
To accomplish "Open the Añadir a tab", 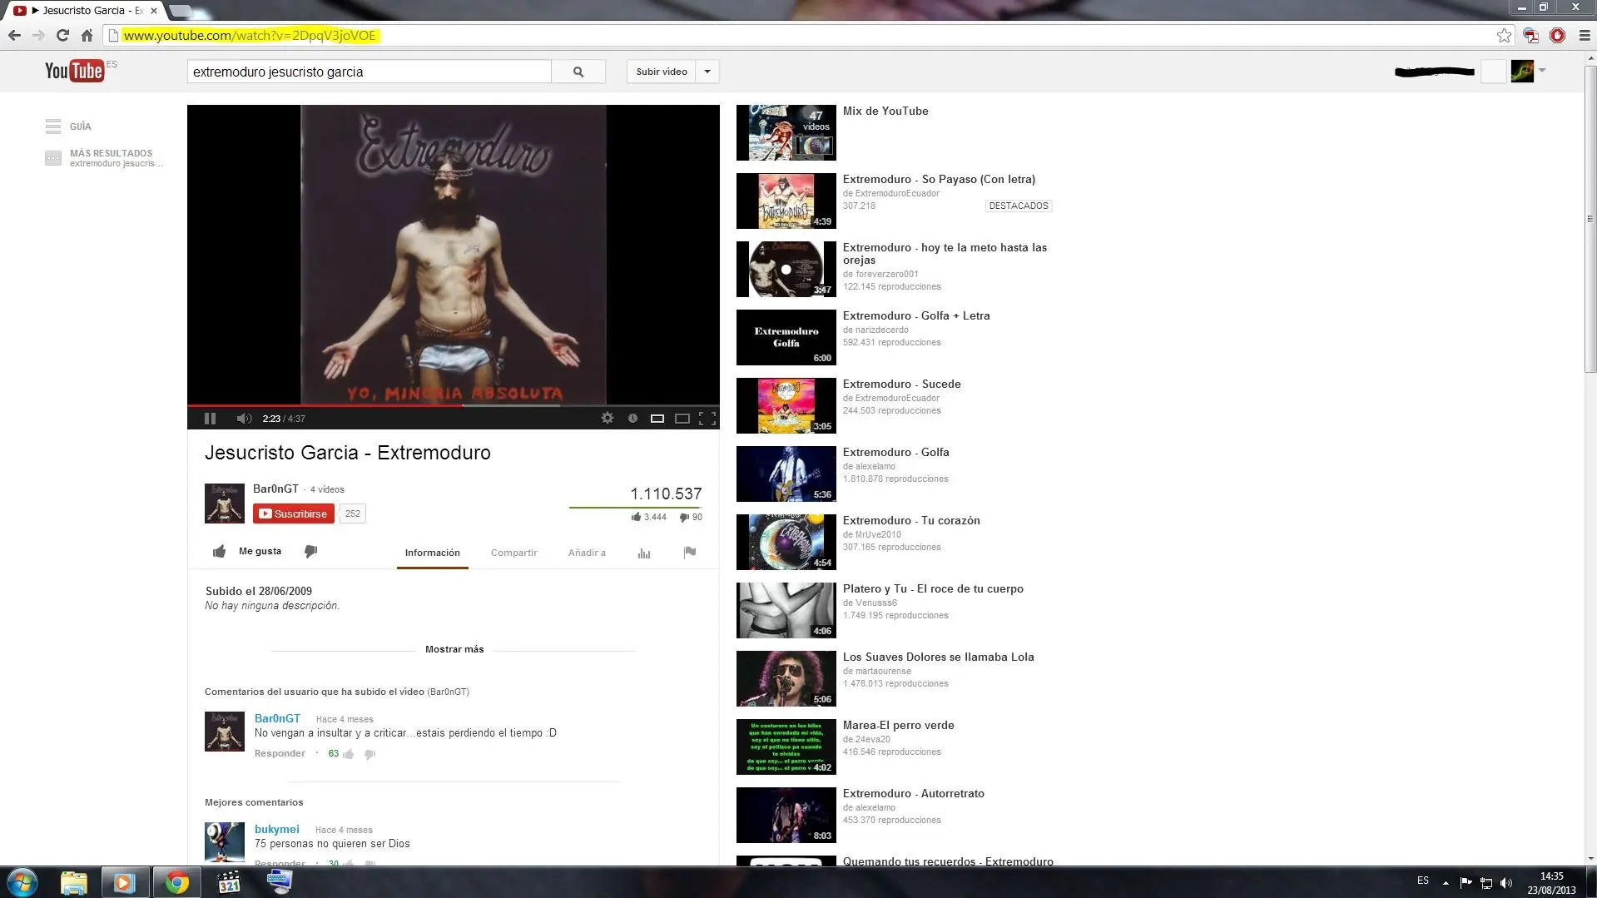I will tap(587, 553).
